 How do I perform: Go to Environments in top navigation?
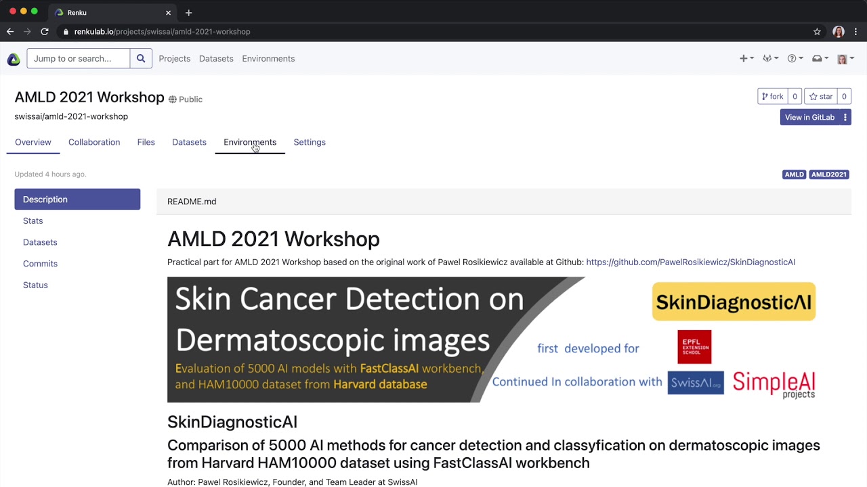(x=268, y=59)
